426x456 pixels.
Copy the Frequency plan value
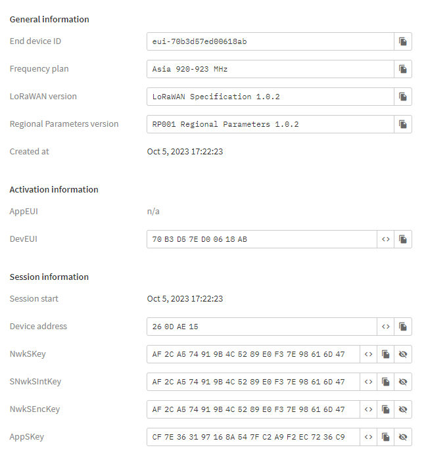point(403,69)
